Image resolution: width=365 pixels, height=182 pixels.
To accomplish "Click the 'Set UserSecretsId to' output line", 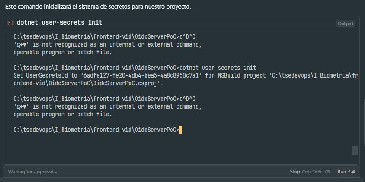I will [x=186, y=75].
